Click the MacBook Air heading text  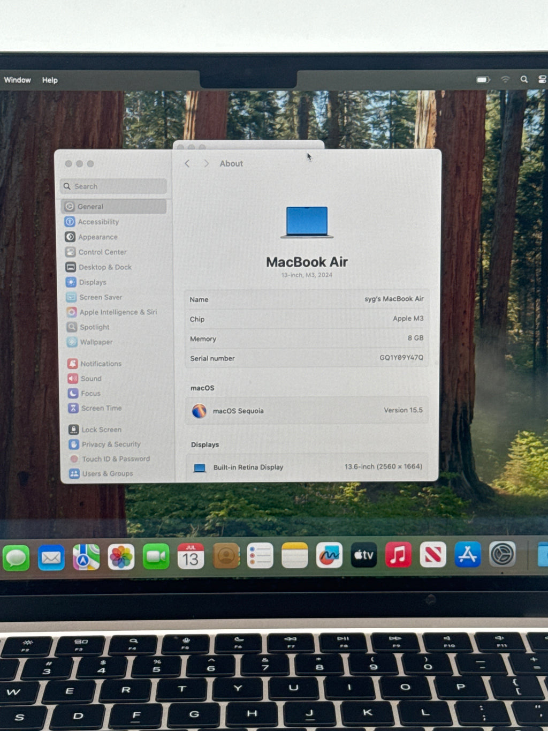tap(307, 262)
